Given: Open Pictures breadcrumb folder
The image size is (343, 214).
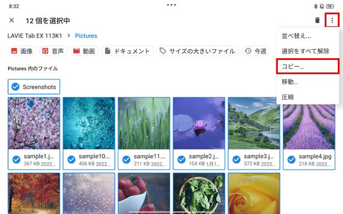Looking at the screenshot, I should [86, 35].
